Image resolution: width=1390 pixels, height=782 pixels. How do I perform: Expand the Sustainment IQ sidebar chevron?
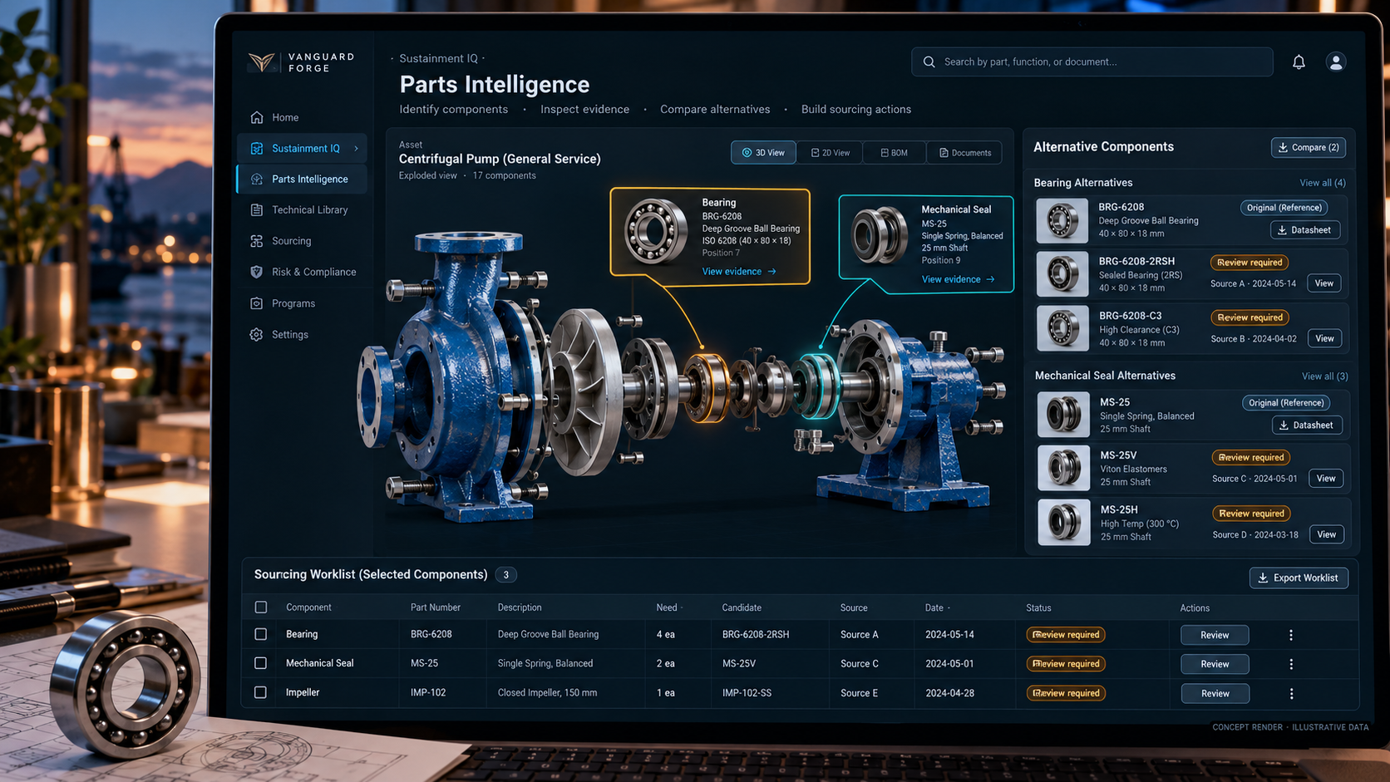[x=357, y=149]
